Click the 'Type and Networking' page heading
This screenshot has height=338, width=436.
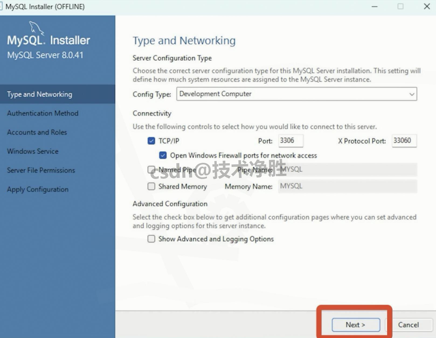pos(184,41)
